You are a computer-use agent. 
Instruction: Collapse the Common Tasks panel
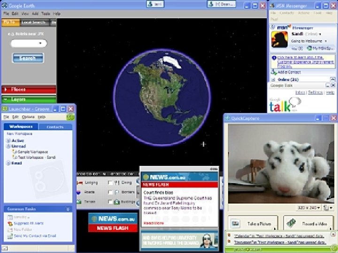pos(68,209)
